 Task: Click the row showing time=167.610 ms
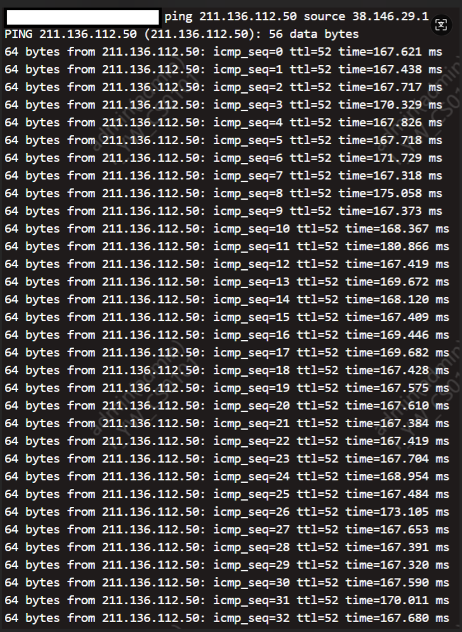227,406
